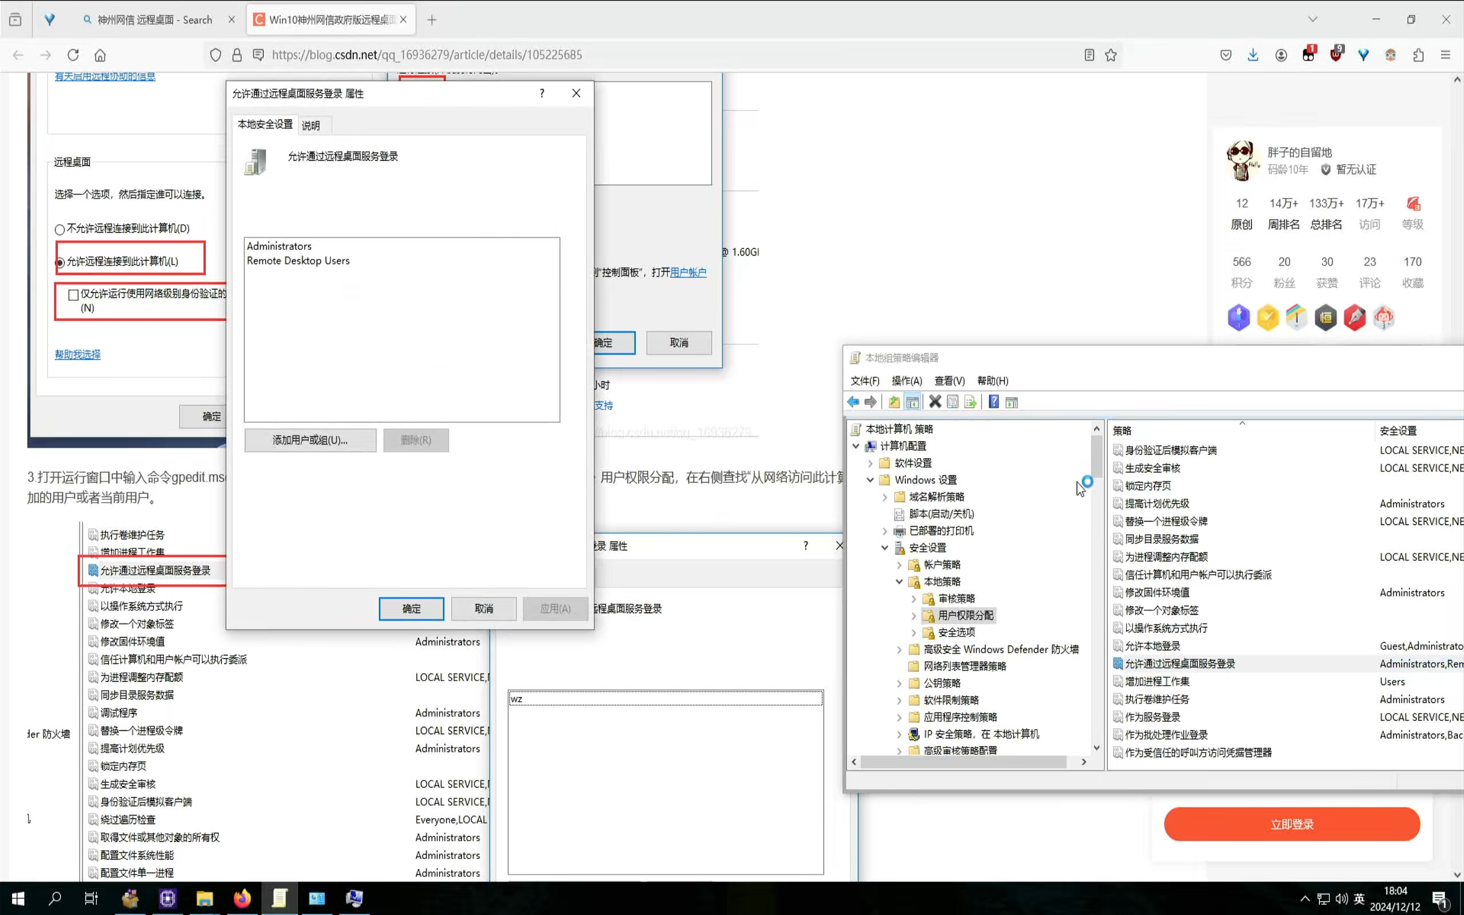Select 不允许远程连接到此计算机 radio button
Viewport: 1464px width, 915px height.
59,229
